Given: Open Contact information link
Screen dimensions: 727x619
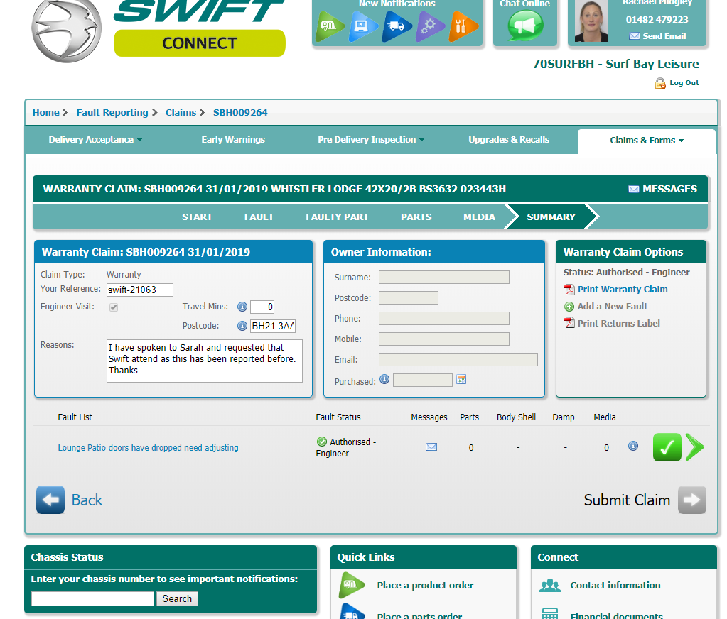Looking at the screenshot, I should [x=615, y=585].
